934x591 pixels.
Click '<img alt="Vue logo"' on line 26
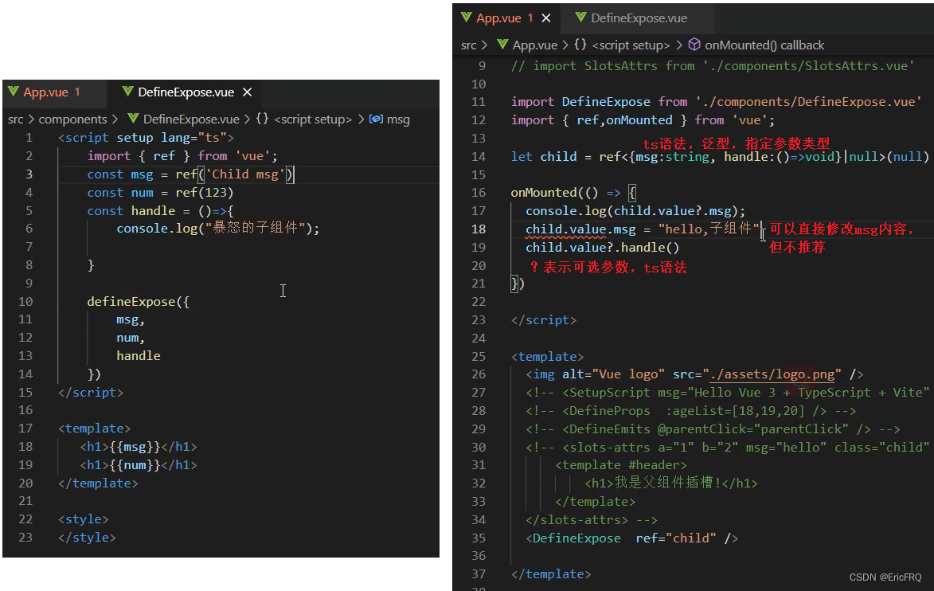595,374
